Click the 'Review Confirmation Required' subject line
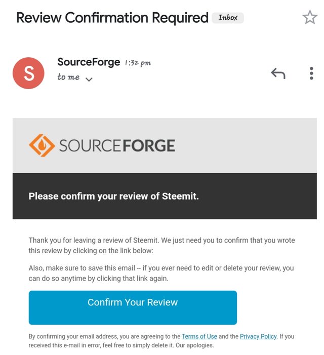Screen dimensions: 324x355 (112, 18)
